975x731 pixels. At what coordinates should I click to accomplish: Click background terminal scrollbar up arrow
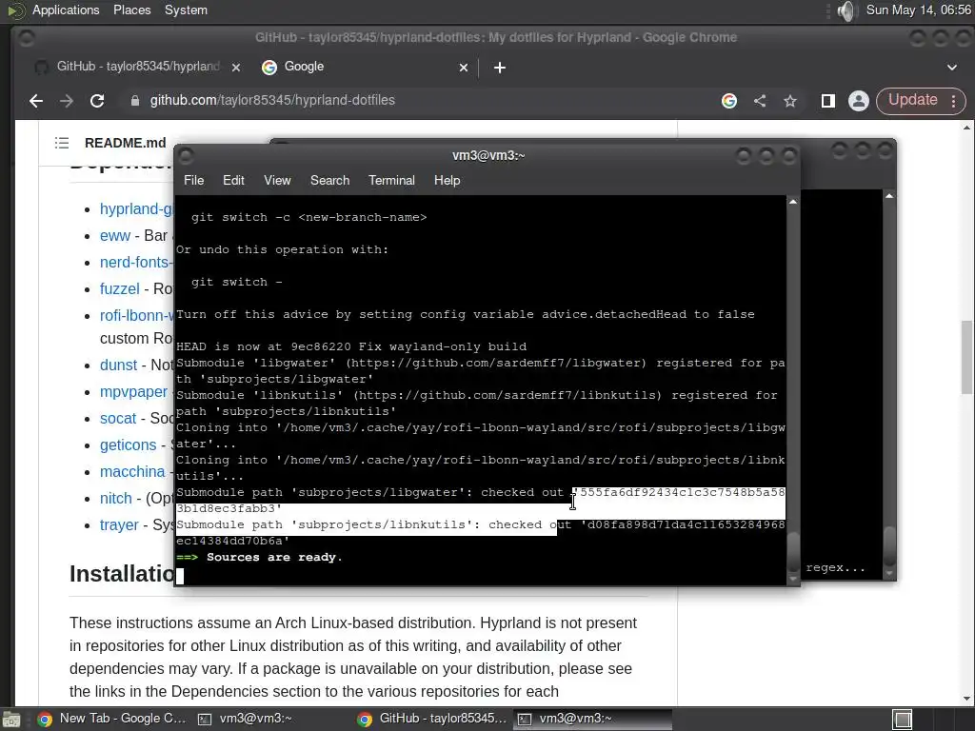889,196
